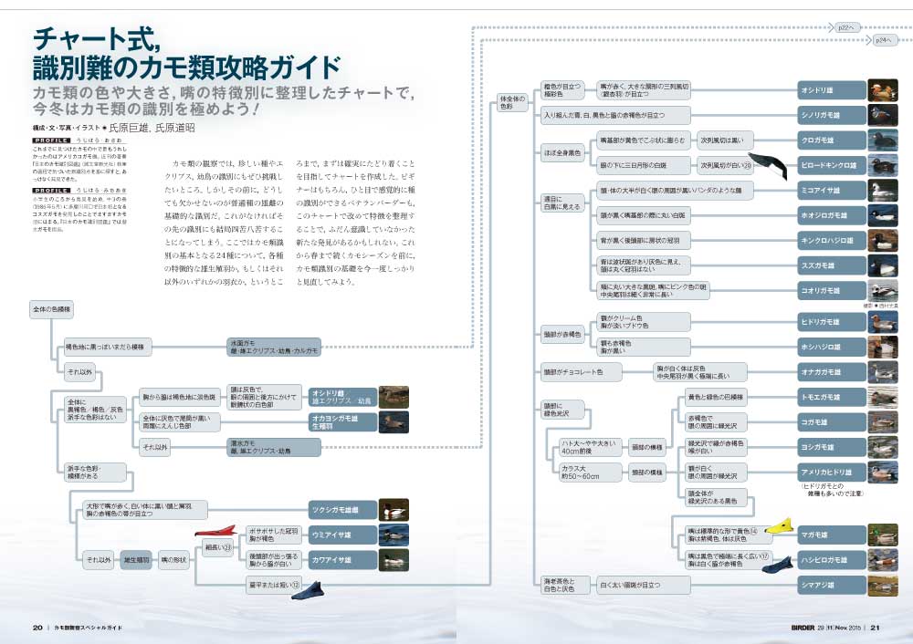
Task: Select the 頭部が赤褐色 box
Action: pos(561,335)
